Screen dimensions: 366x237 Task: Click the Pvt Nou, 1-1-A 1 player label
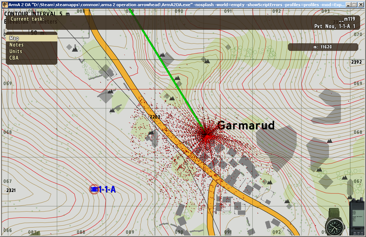tap(334, 26)
